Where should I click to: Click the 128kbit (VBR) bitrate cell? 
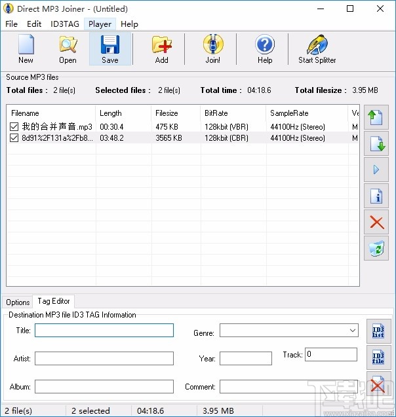point(226,127)
